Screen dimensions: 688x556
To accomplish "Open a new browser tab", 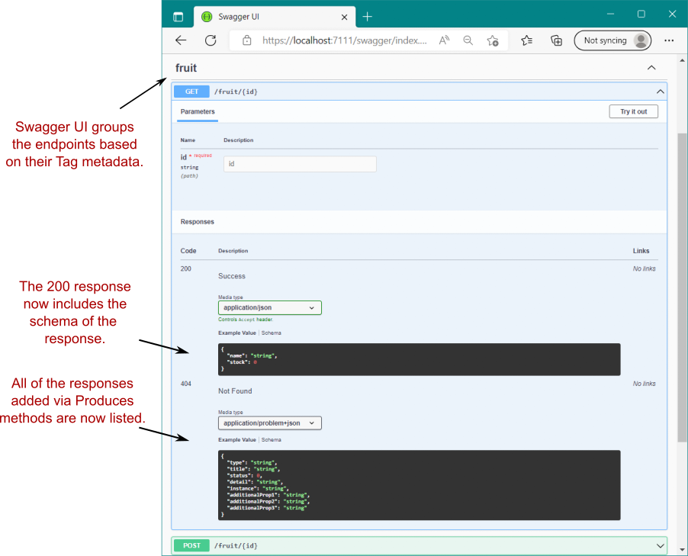I will point(367,17).
